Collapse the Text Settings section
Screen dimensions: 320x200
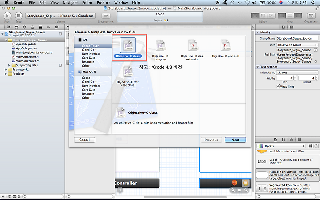tap(258, 67)
